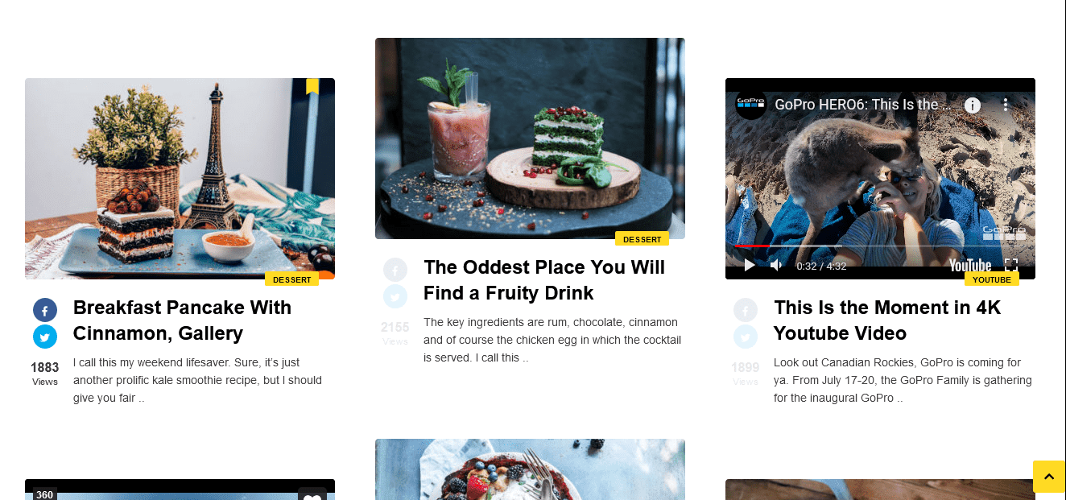
Task: Play the GoPro HERO6 video
Action: (x=750, y=265)
